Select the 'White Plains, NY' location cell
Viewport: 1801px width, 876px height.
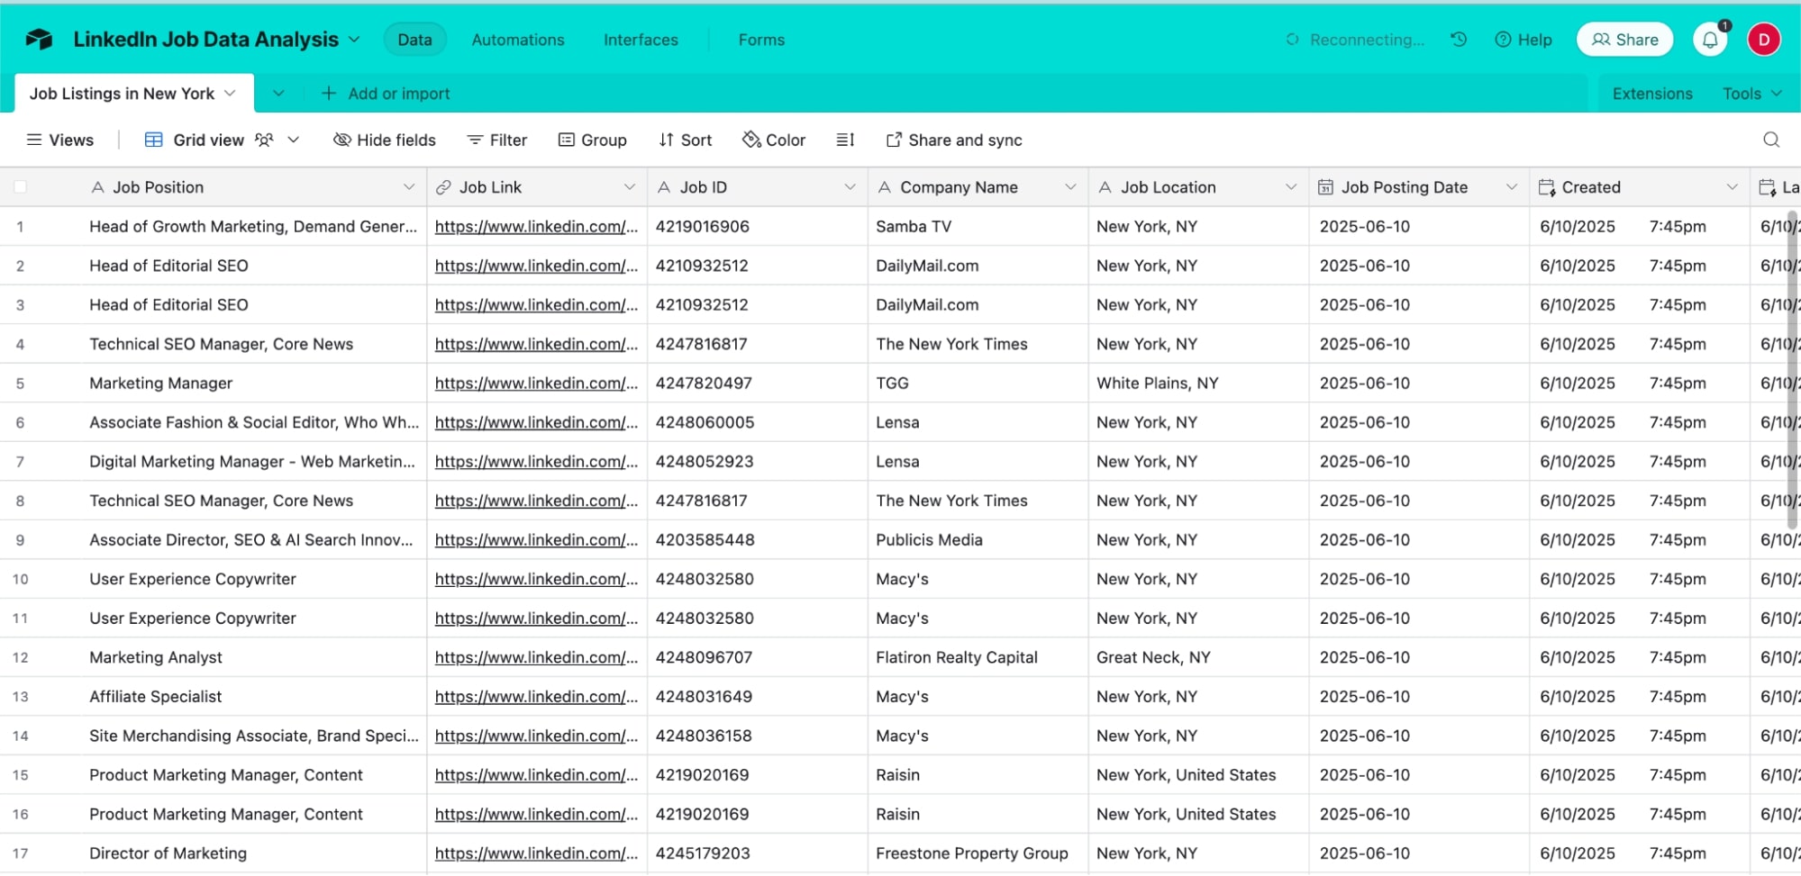coord(1198,384)
